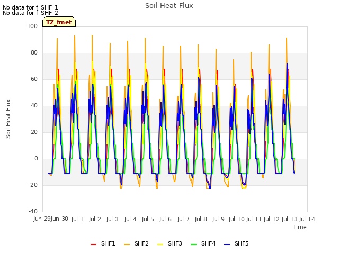Click the -20 y-axis tick label
The image size is (339, 254).
33,185
